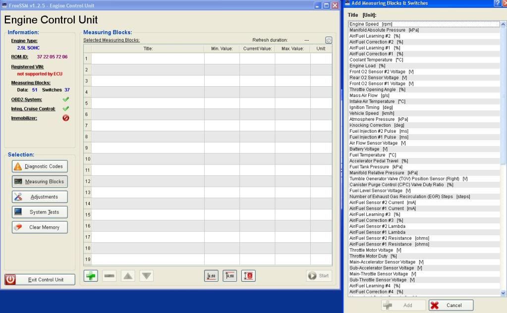
Task: Select 'Mass Air Flow [g/s]'
Action: pyautogui.click(x=424, y=95)
